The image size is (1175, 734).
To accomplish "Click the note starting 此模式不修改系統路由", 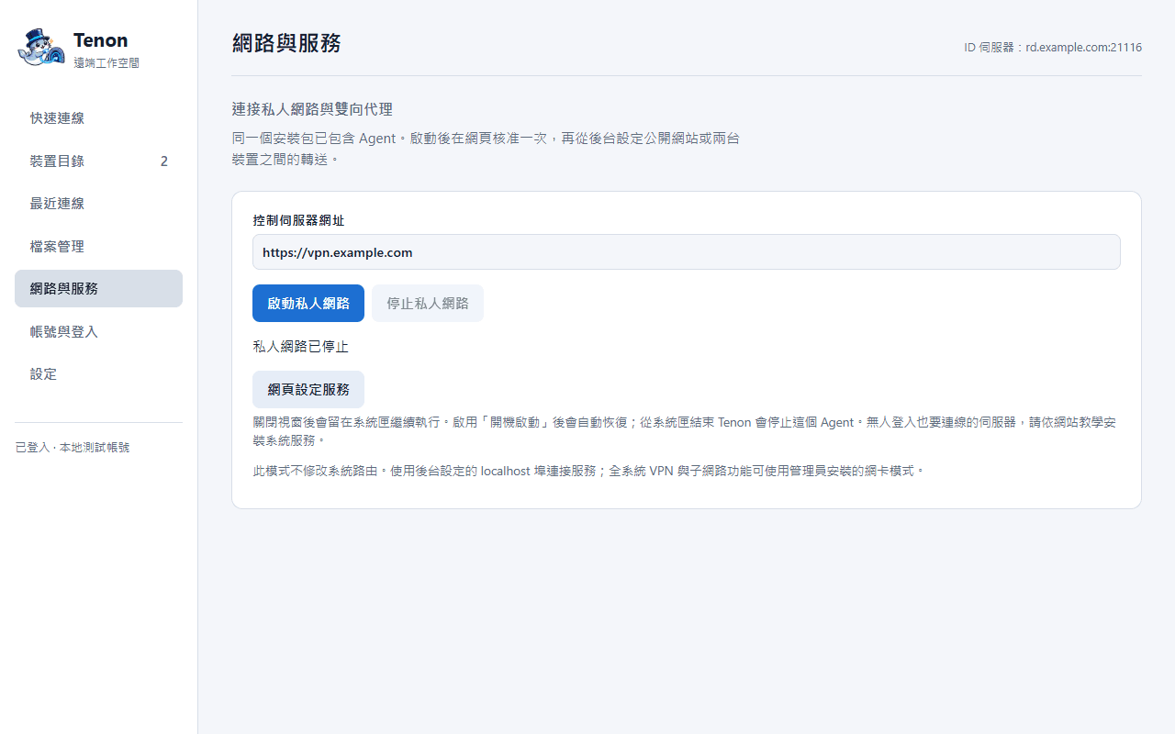I will pos(588,471).
